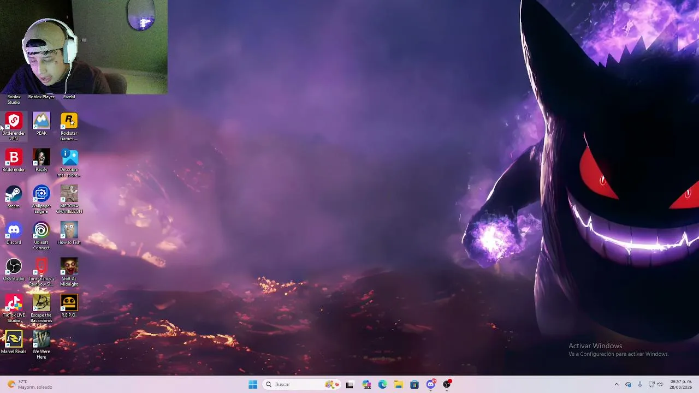Open Microsoft Store from the taskbar
Viewport: 699px width, 393px height.
tap(414, 384)
